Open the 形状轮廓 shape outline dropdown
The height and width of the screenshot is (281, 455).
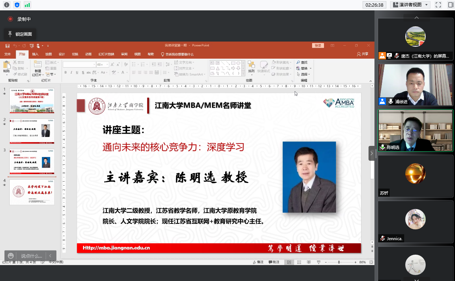(x=281, y=68)
